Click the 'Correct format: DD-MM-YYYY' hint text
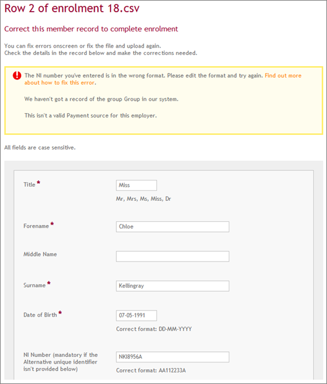This screenshot has width=327, height=384. click(x=154, y=329)
